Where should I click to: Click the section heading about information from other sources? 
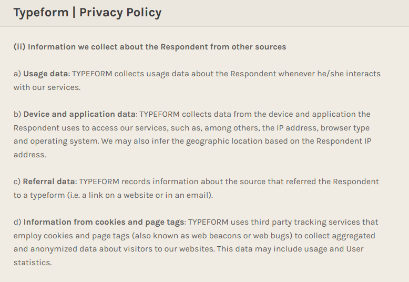pos(150,47)
